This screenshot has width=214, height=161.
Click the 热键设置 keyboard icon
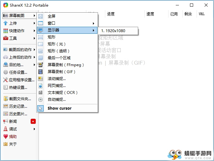(6, 87)
